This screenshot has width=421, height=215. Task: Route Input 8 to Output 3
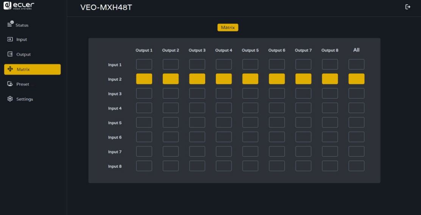pos(197,166)
